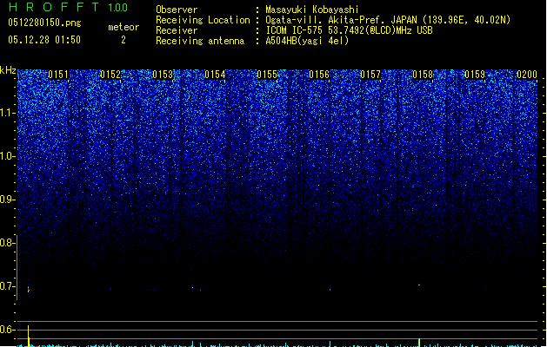Click the 0158 time marker
547x347 pixels.
pos(423,75)
